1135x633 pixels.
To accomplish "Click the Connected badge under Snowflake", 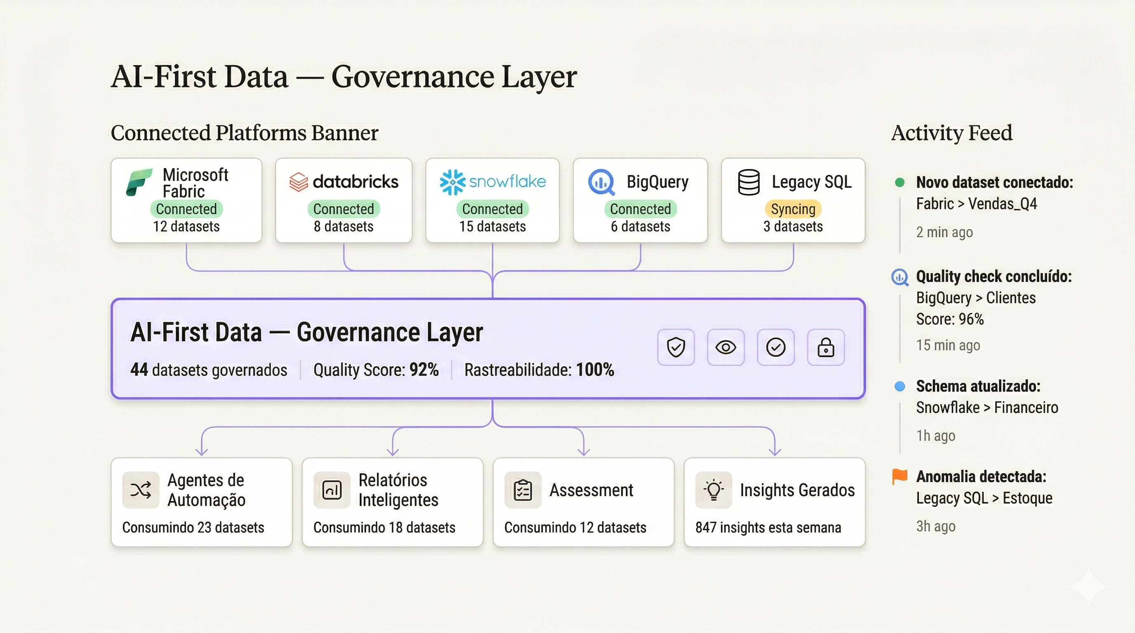I will [492, 209].
